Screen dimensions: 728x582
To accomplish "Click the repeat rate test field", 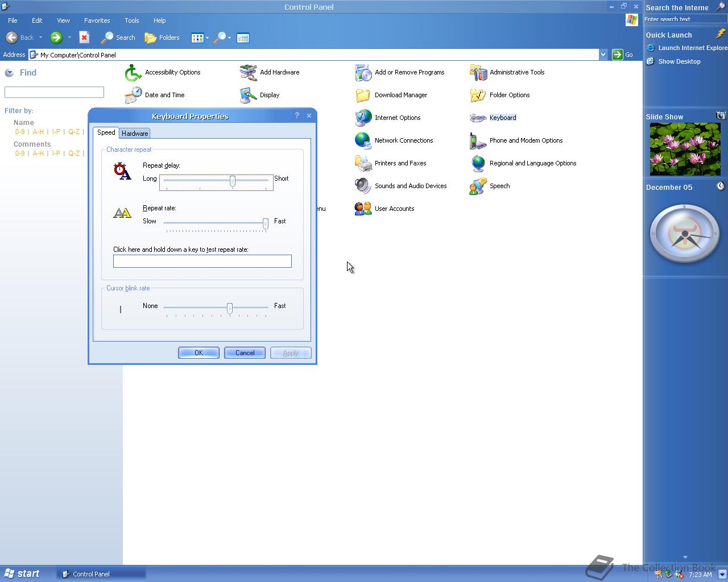I will [202, 261].
